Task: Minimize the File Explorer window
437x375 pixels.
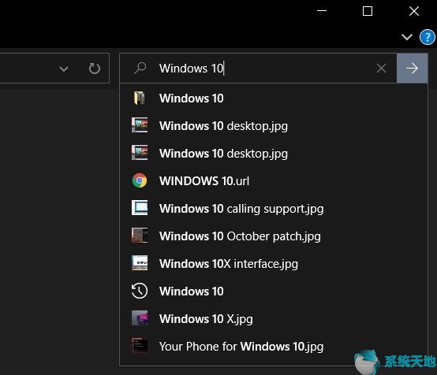Action: 322,11
